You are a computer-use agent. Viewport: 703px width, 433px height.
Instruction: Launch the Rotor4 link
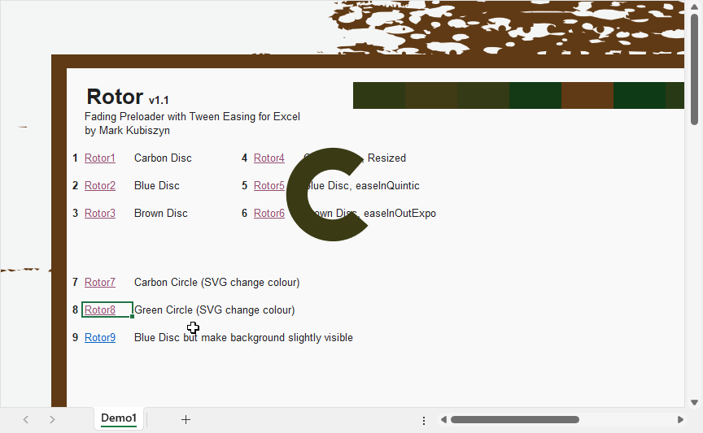point(269,158)
